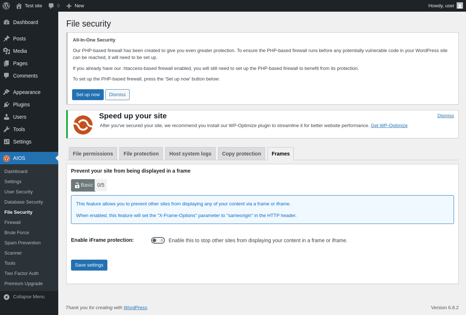The height and width of the screenshot is (315, 466).
Task: Open Two Factor Auth submenu
Action: [x=29, y=273]
